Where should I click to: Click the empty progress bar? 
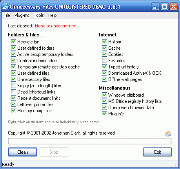coord(89,141)
